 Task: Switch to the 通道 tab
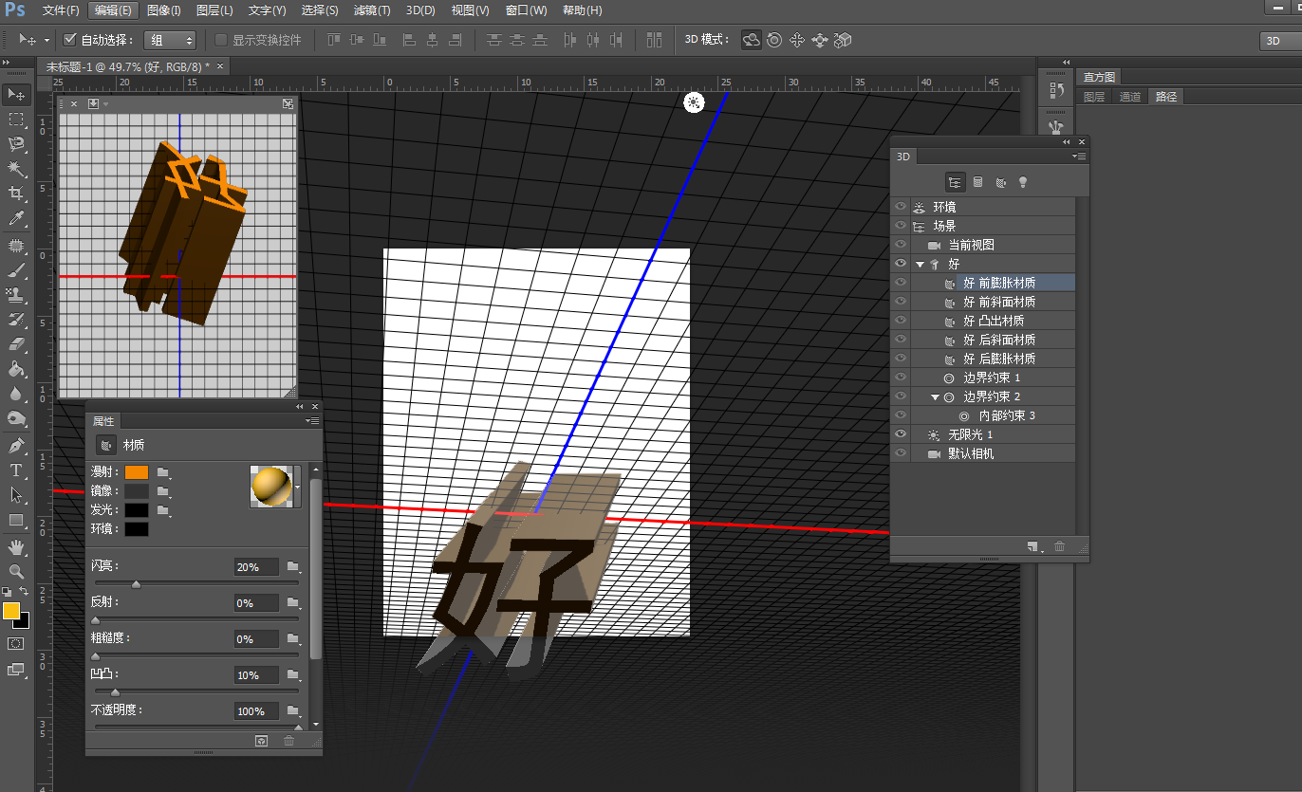(1129, 97)
